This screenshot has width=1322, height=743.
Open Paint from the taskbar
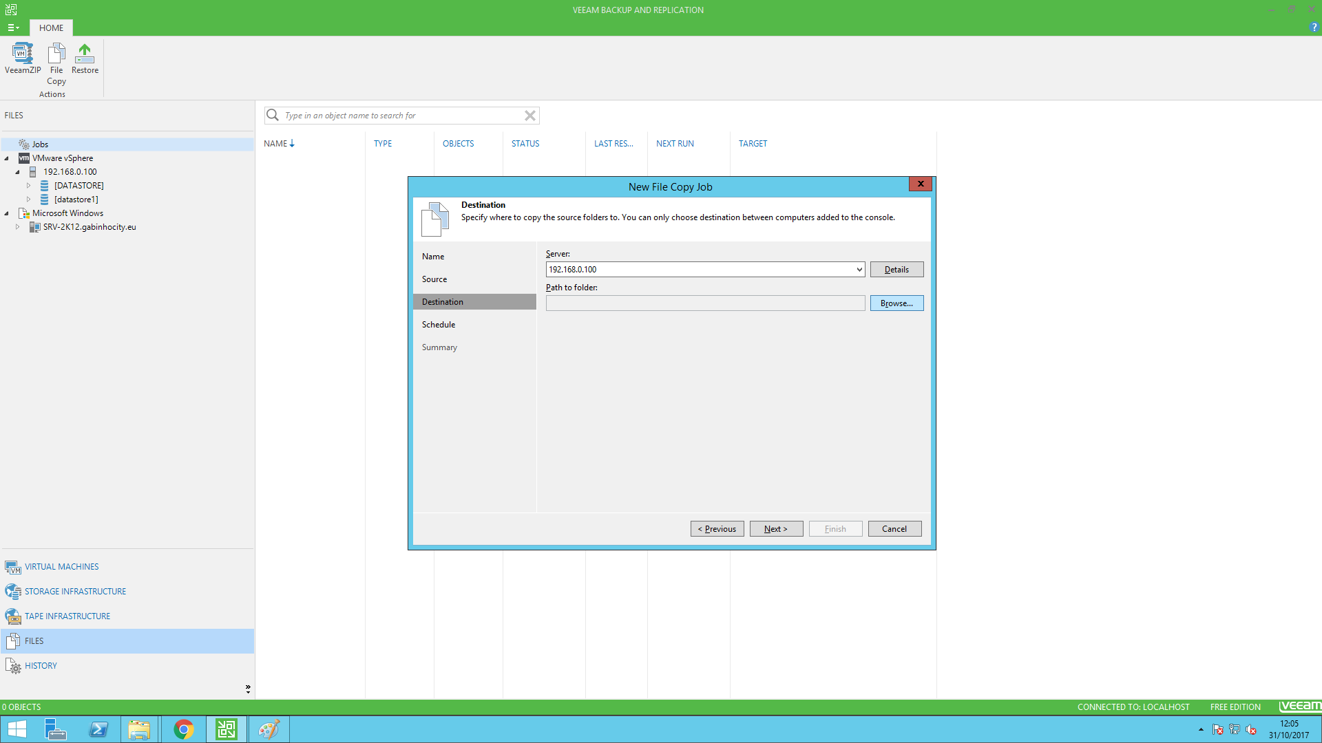[269, 729]
